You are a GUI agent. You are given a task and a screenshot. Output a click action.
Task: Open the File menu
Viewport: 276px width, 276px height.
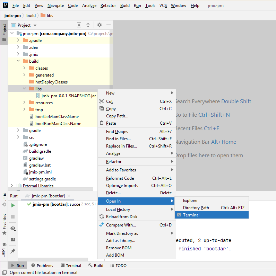coord(16,6)
